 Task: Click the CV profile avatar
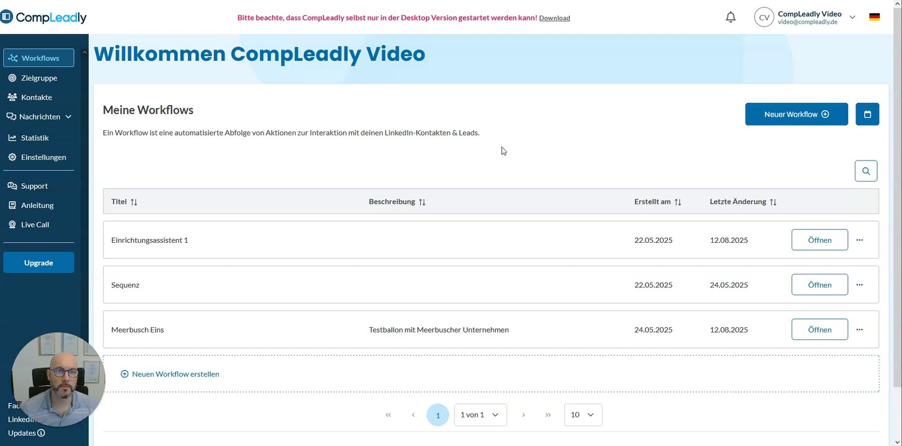[764, 17]
